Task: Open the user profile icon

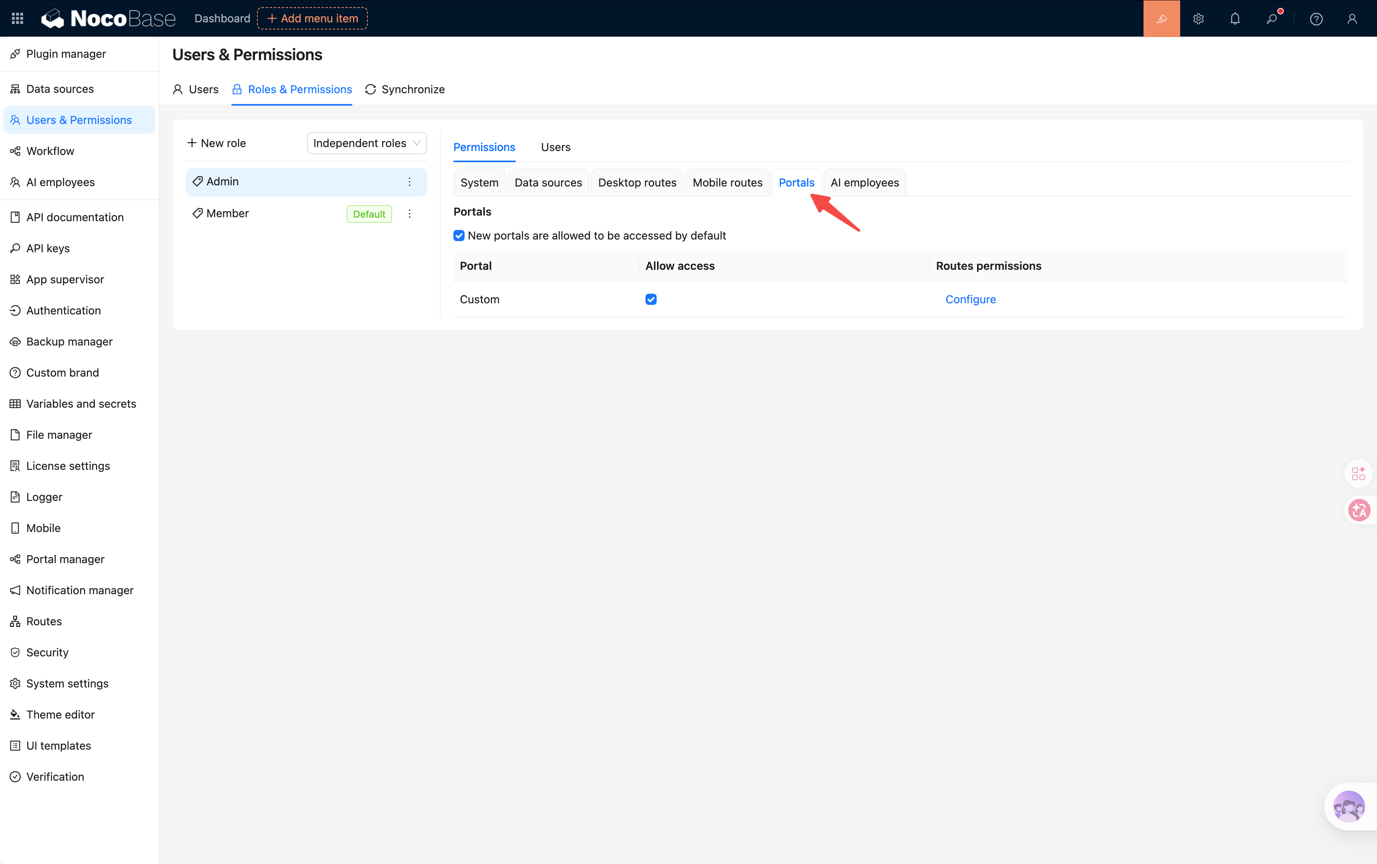Action: pos(1352,19)
